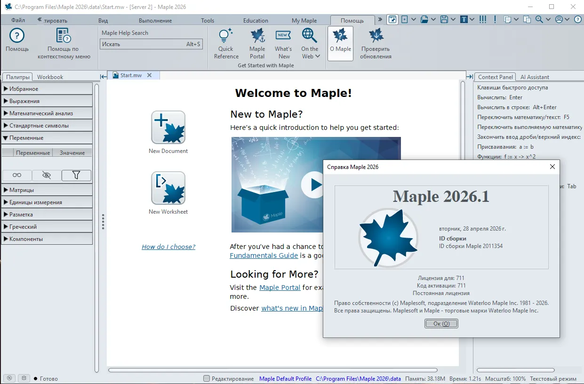
Task: Open the Education ribbon tab
Action: (256, 20)
